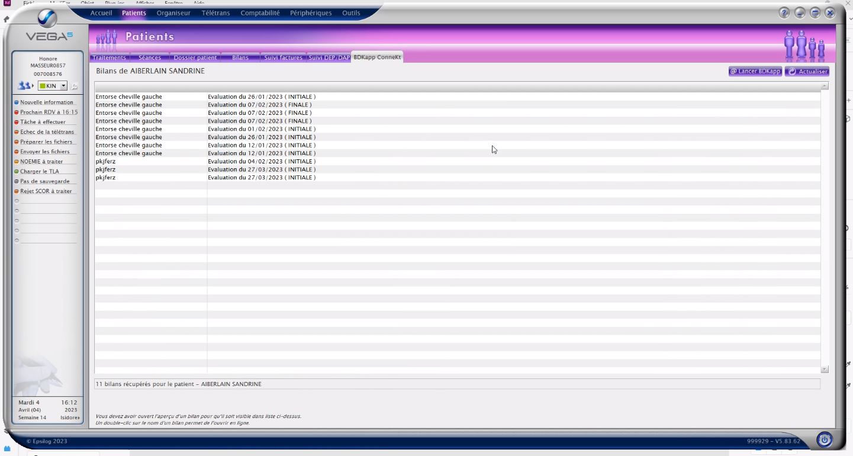853x456 pixels.
Task: Select the pkjferz evaluation dated 04/02/2023
Action: (457, 161)
